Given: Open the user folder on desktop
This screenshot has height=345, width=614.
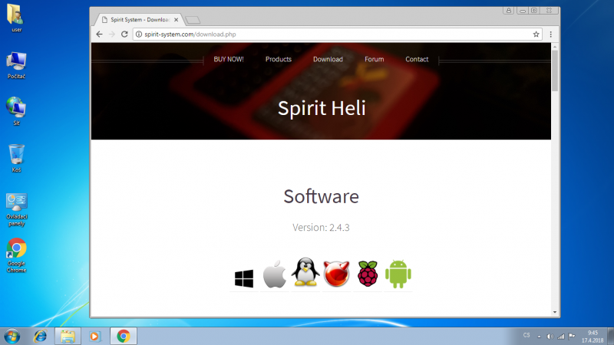Looking at the screenshot, I should pyautogui.click(x=16, y=18).
